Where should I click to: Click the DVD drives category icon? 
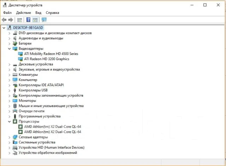(15, 33)
